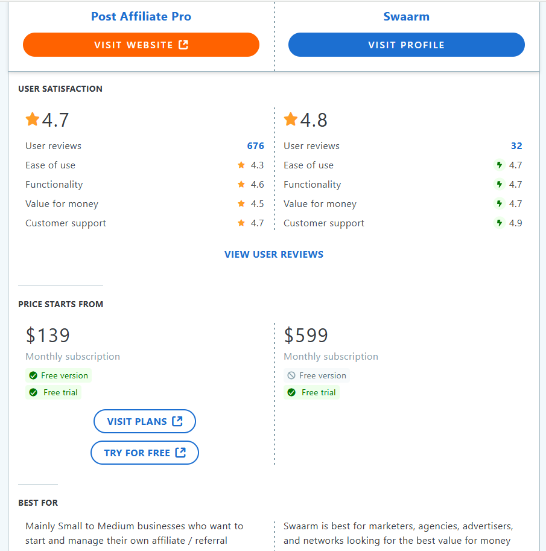
Task: Click the green checkmark beside Free trial badge
Action: click(33, 392)
